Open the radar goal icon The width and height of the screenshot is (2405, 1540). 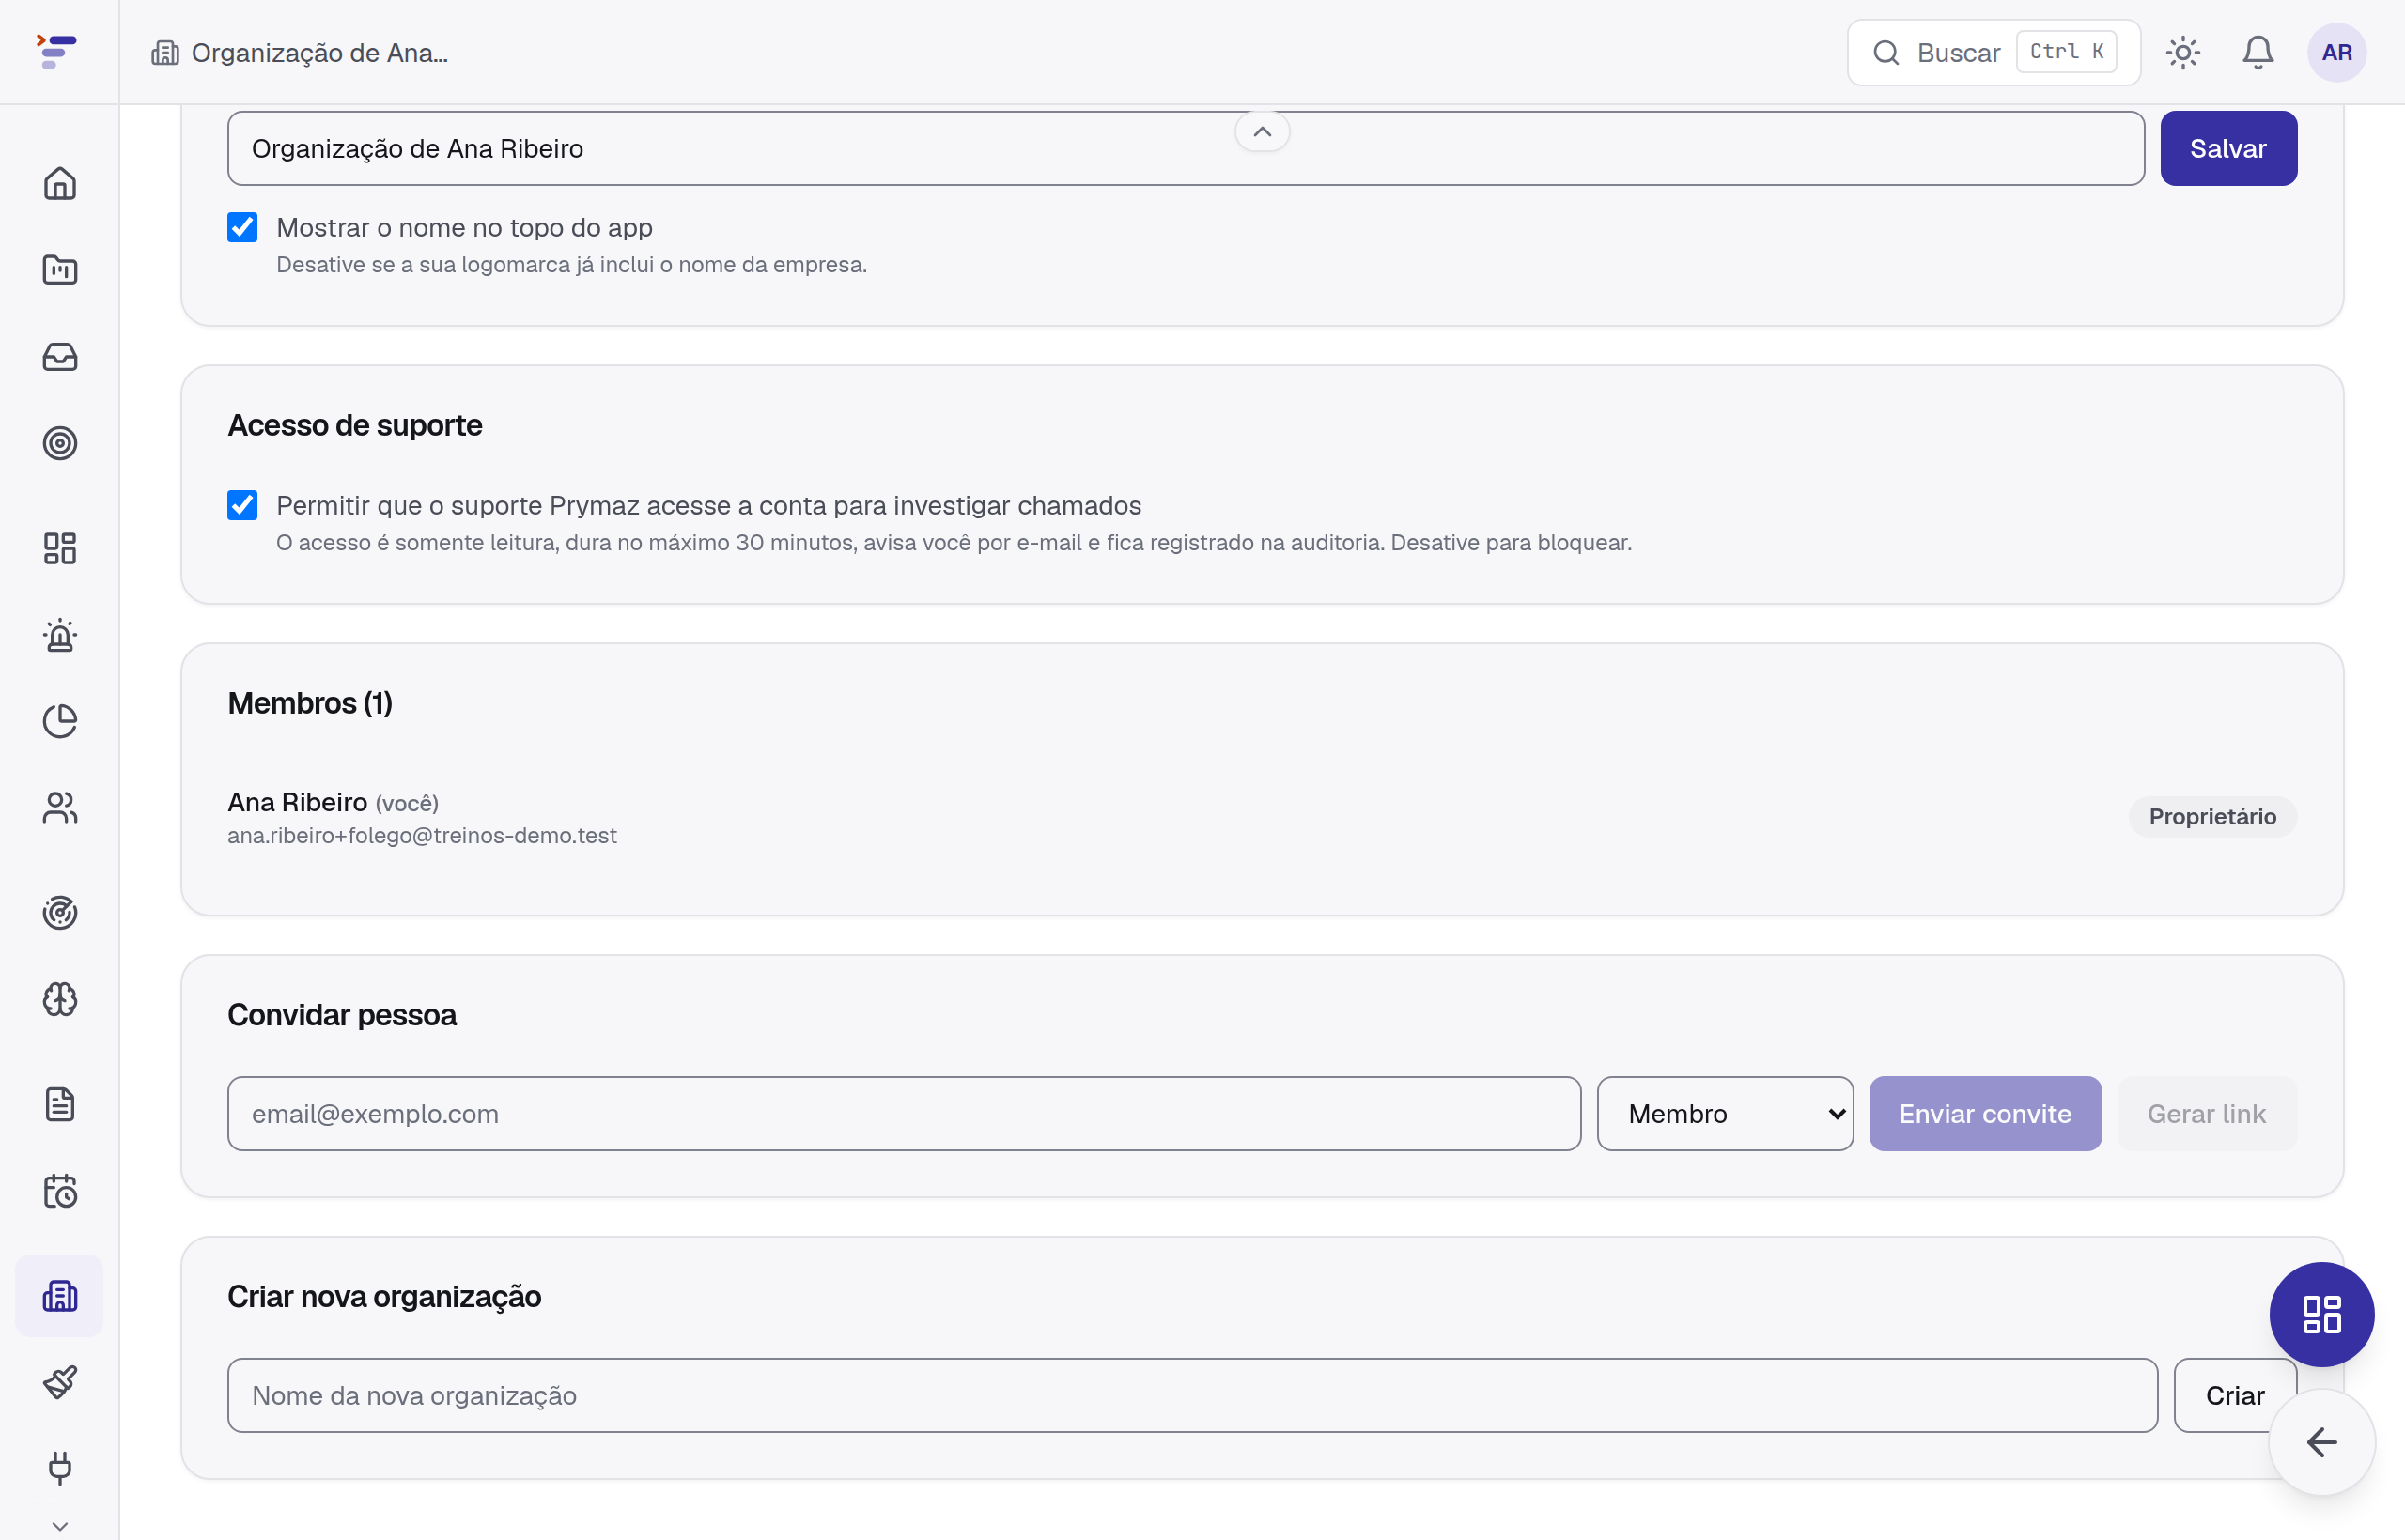coord(60,913)
